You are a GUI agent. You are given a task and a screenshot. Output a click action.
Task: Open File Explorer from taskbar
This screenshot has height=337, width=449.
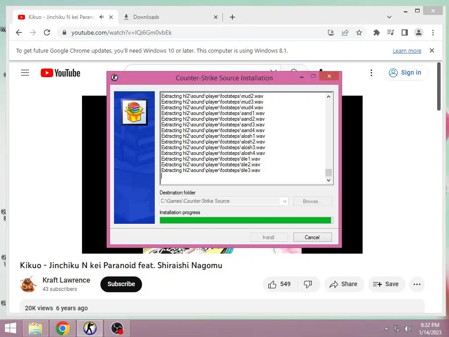36,328
